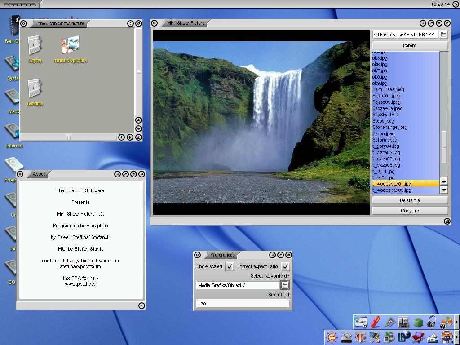Launch the IBrowse globe dock icon
Image resolution: width=460 pixels, height=345 pixels.
404,337
